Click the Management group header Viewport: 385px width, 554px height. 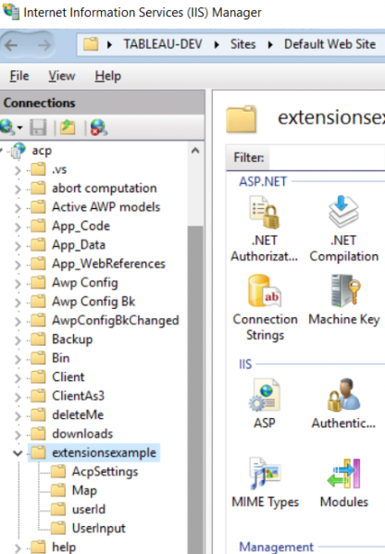pos(276,547)
